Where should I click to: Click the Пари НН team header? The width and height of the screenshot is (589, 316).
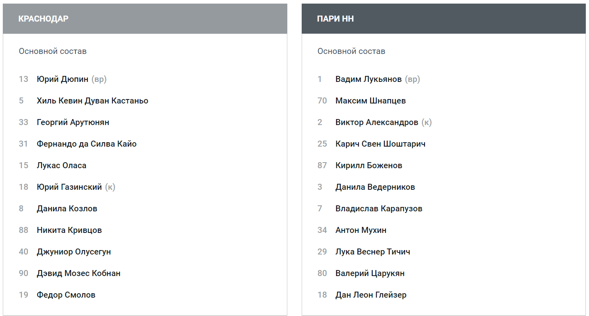click(x=335, y=19)
